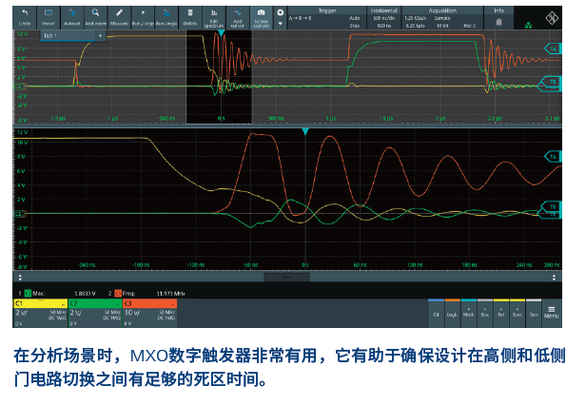This screenshot has width=586, height=405.
Task: Open the main Menu at bottom right
Action: (x=551, y=309)
